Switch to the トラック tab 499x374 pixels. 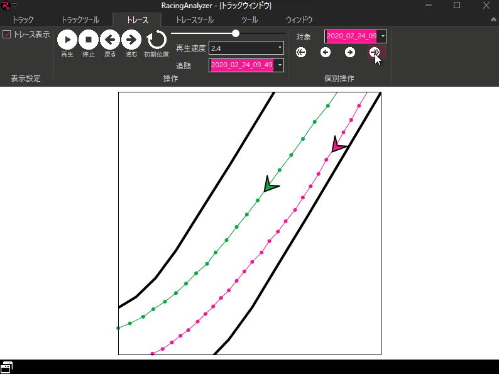(x=23, y=20)
